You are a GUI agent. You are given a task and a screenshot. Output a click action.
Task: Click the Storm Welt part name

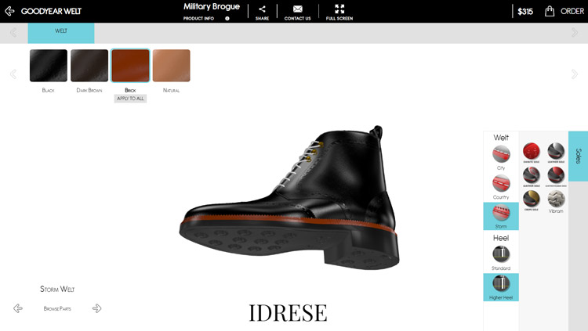click(57, 289)
